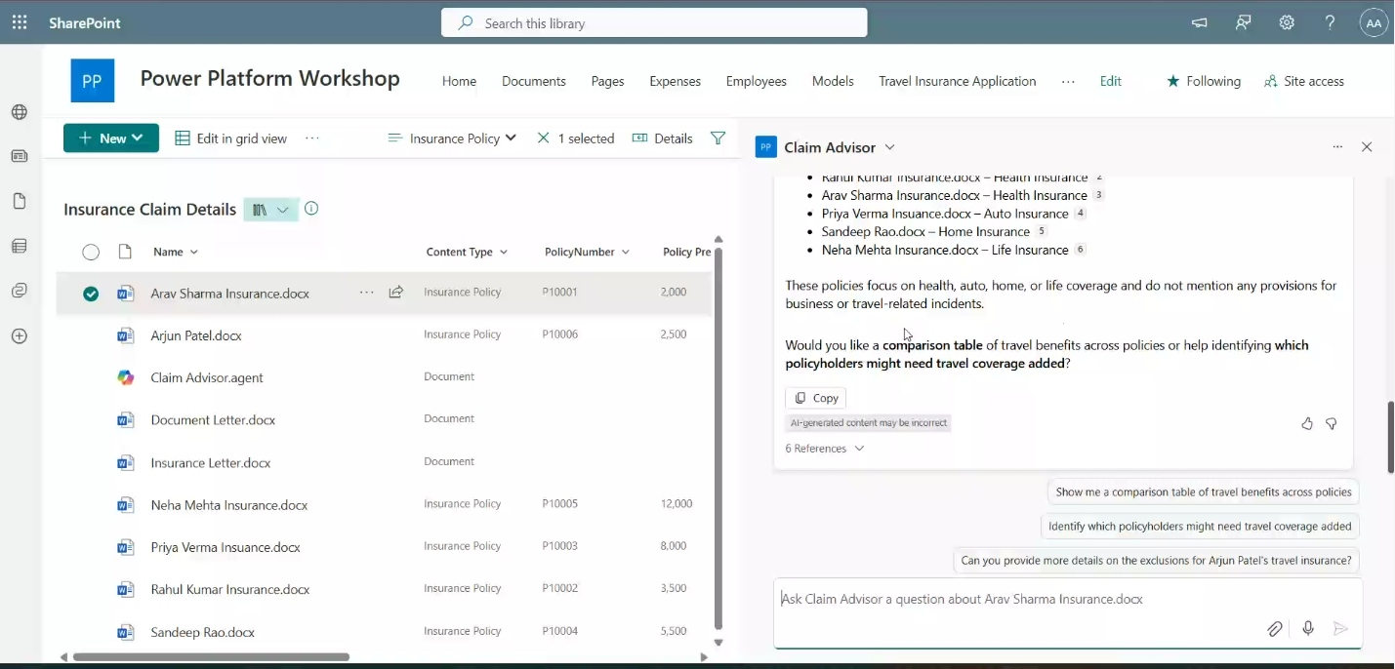Open the feedback chat icon in header

pyautogui.click(x=1243, y=22)
